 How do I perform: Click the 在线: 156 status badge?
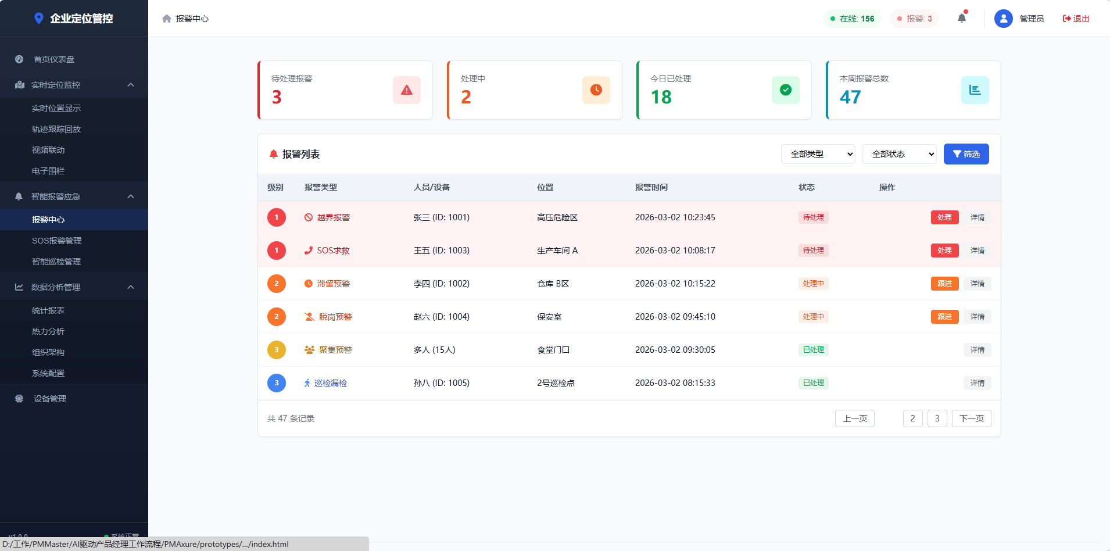pyautogui.click(x=852, y=19)
